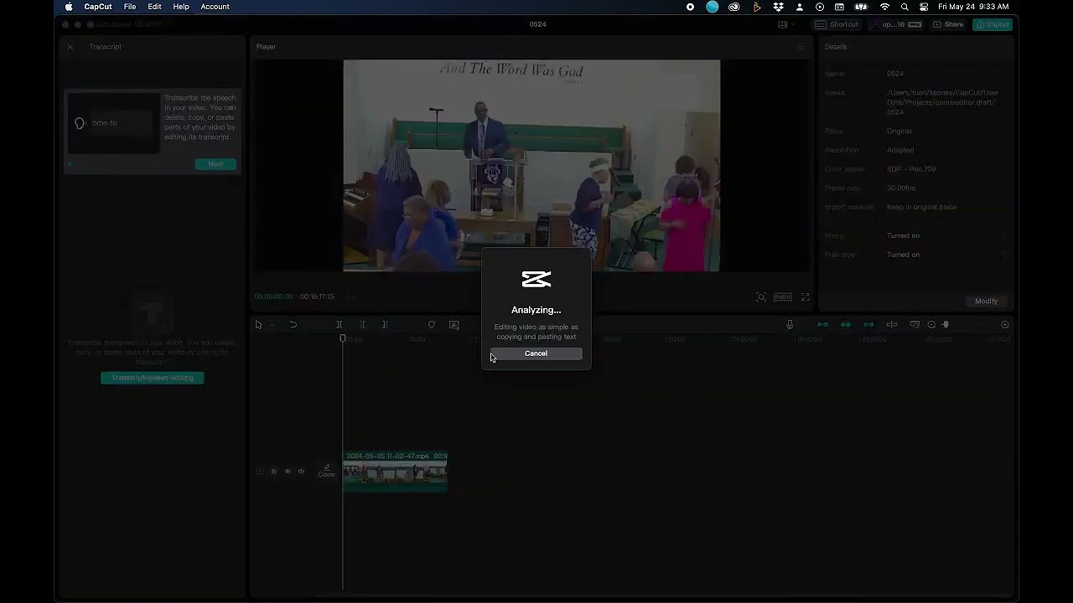Open the layout switcher dropdown

point(785,24)
